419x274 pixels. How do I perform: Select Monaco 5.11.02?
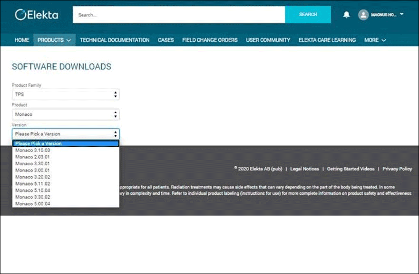click(x=66, y=184)
